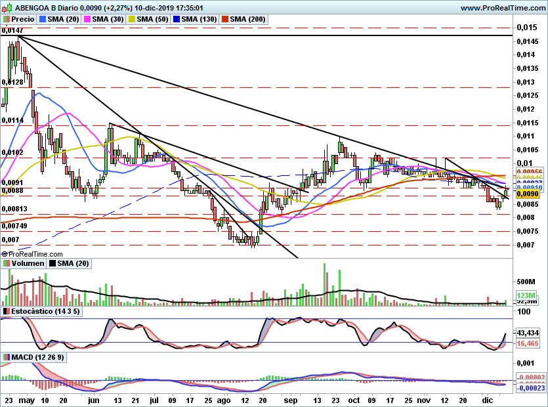This screenshot has width=548, height=407.
Task: Click the Estocástico indicator icon
Action: tap(7, 311)
